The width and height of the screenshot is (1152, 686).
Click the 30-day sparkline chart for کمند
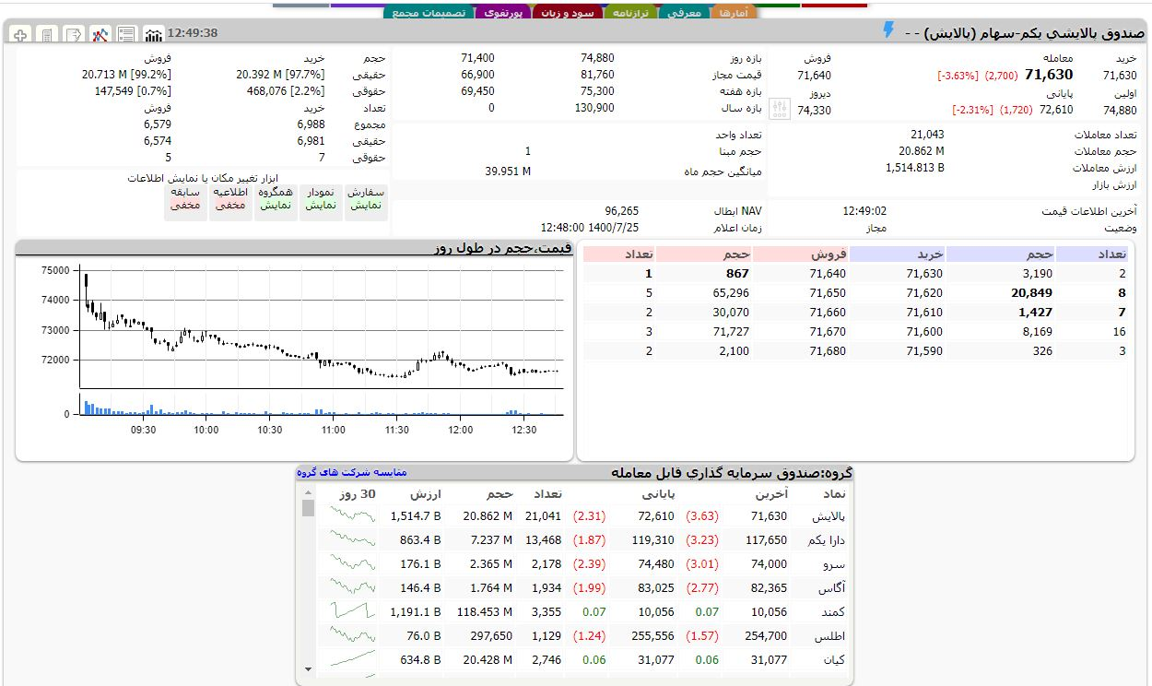(353, 612)
